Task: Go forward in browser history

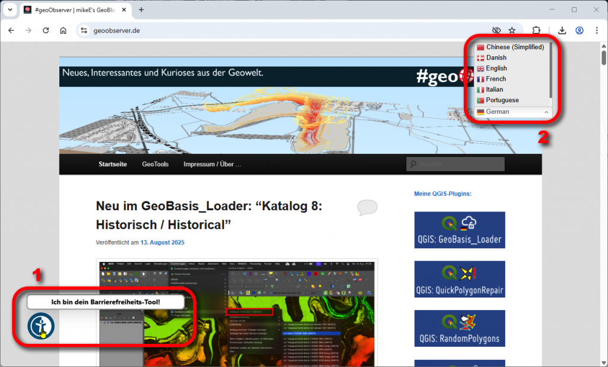Action: click(x=28, y=30)
